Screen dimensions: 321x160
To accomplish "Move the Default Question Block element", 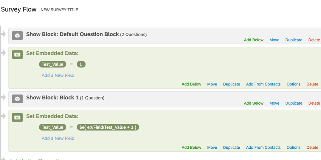I will point(274,40).
